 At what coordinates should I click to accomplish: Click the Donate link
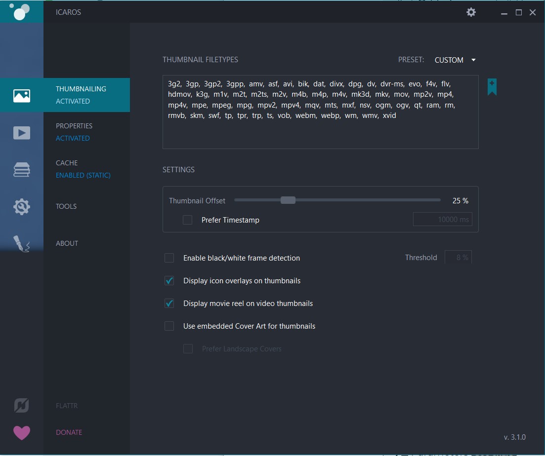[x=69, y=432]
